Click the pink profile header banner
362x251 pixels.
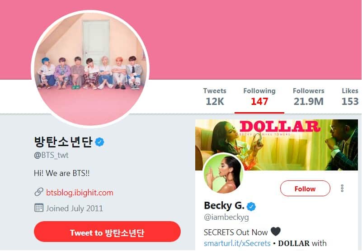coord(254,39)
